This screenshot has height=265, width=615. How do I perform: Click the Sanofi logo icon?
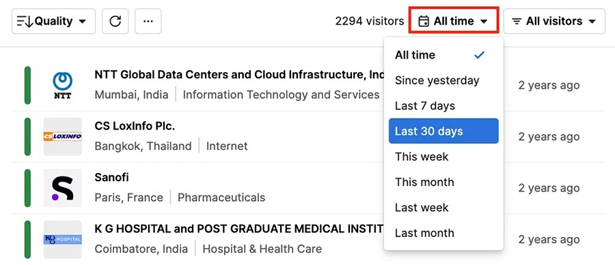(62, 188)
